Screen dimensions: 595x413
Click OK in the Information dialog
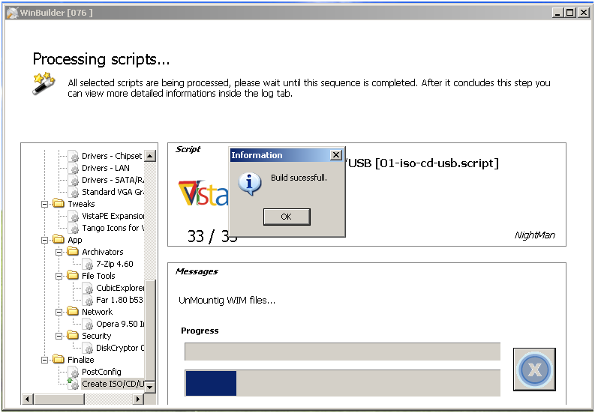[287, 217]
